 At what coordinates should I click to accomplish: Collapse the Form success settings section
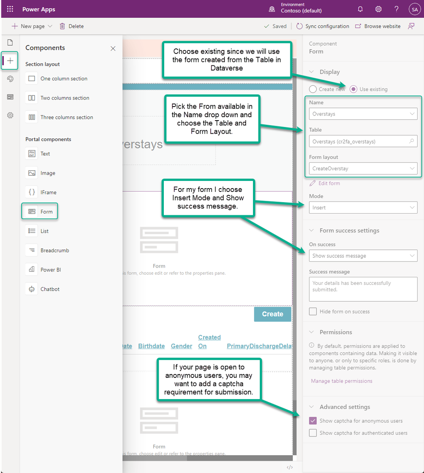[x=312, y=231]
